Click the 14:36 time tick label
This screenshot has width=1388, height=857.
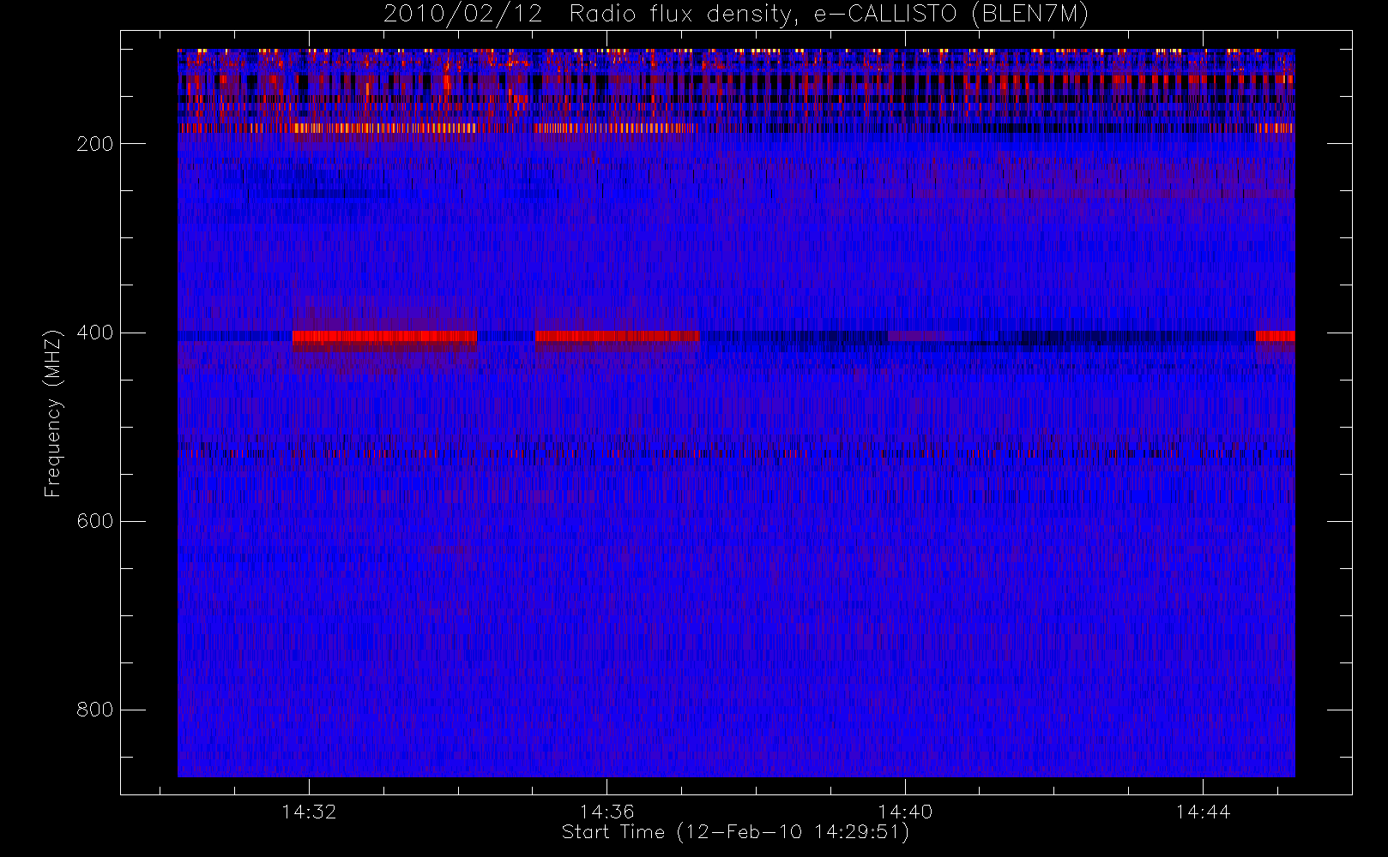[606, 812]
